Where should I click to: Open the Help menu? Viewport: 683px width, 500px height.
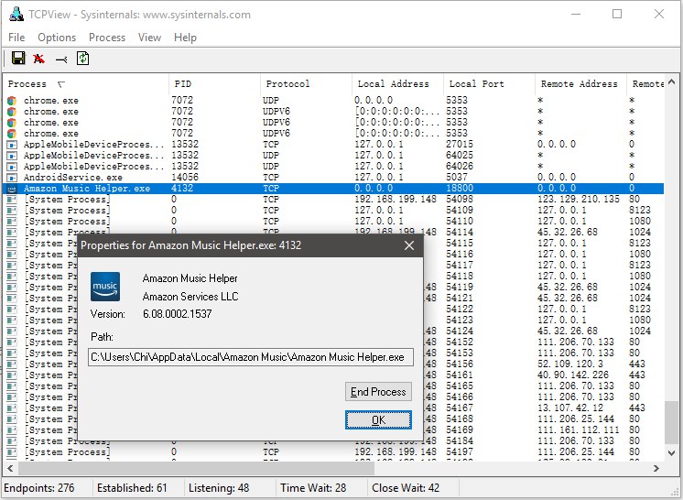[x=185, y=38]
